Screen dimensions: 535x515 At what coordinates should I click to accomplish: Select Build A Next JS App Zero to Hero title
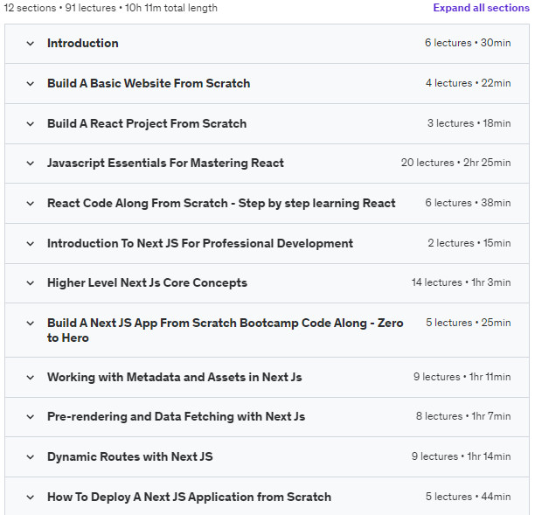click(x=226, y=330)
